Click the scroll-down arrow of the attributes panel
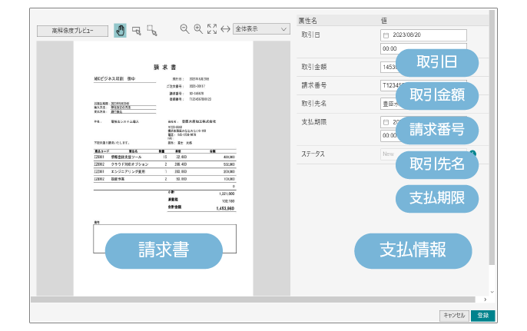Screen dimensions: 527x331 [492, 292]
